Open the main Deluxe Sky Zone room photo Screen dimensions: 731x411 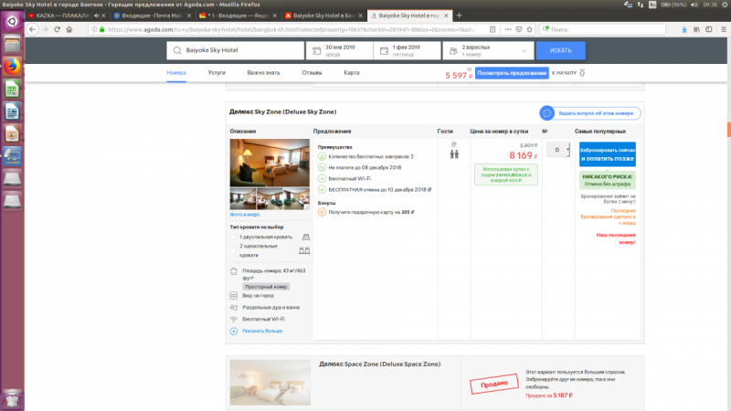(x=270, y=163)
